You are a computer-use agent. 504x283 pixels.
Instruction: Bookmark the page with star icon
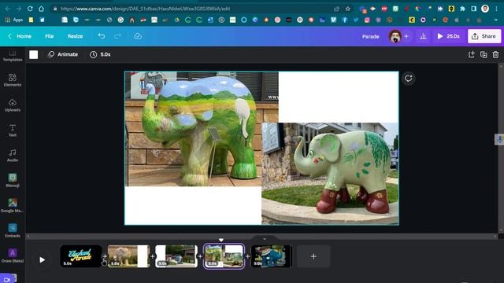(x=348, y=9)
